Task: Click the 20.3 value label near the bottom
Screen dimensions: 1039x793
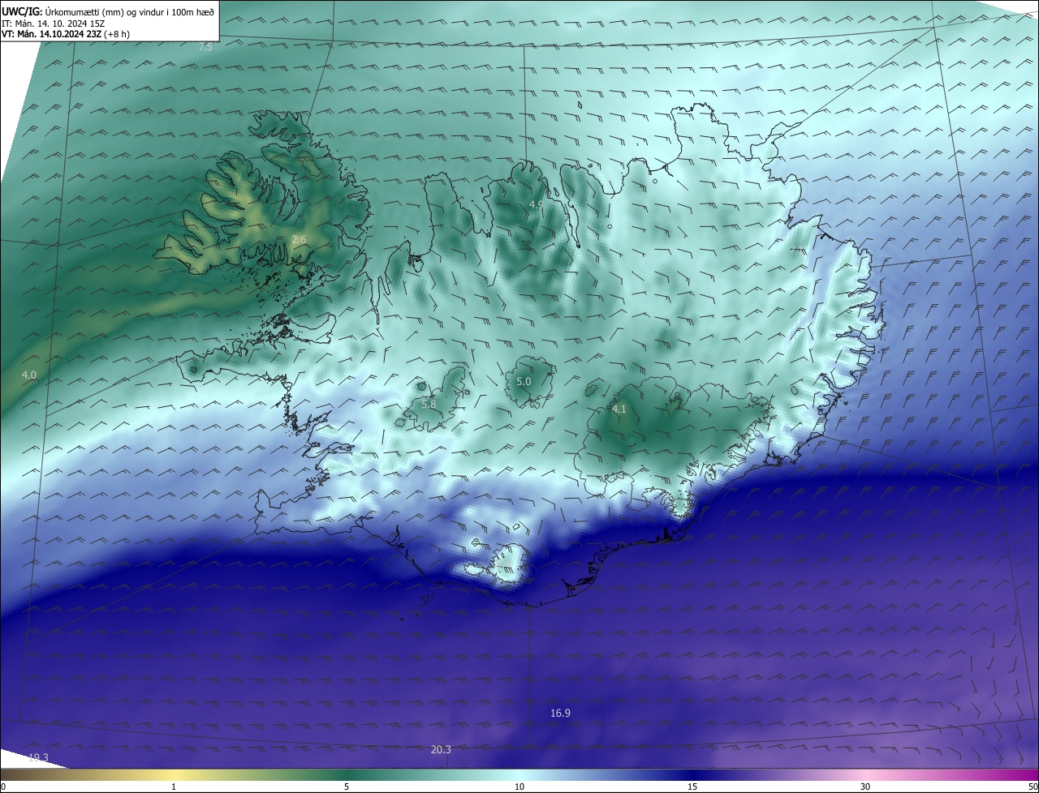Action: coord(441,749)
